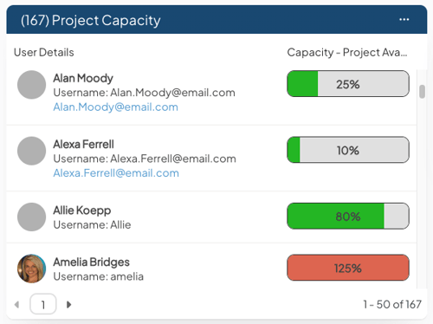This screenshot has width=433, height=324.
Task: Click Alan Moody's avatar placeholder
Action: (x=31, y=85)
